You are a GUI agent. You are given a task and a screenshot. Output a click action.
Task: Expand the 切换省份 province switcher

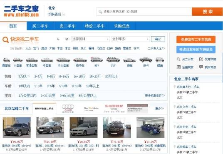(x=57, y=14)
